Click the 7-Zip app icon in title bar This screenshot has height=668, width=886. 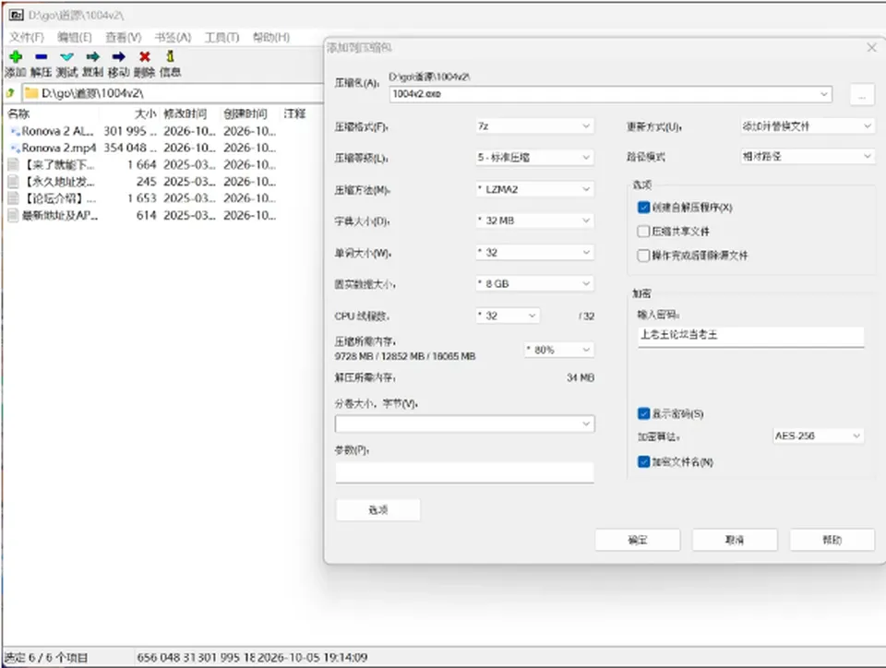(x=17, y=16)
